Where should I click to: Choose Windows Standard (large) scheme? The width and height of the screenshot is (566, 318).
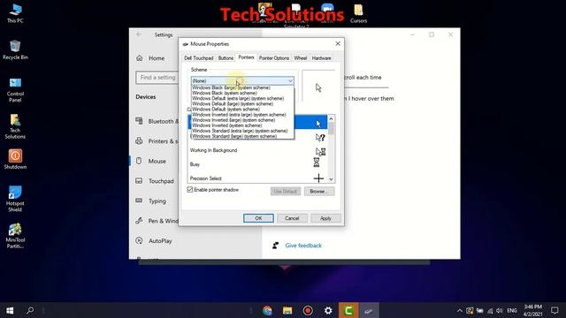242,136
